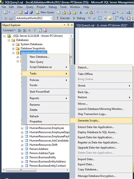Click the Database Engine Query icon
Viewport: 134px width, 179px height.
(59, 12)
